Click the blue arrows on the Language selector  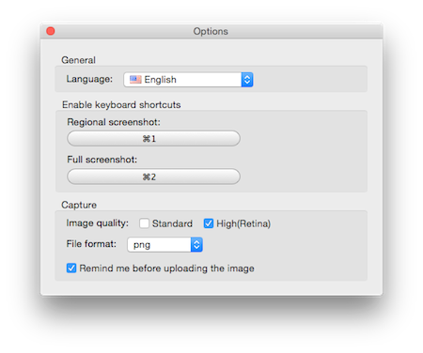pos(247,80)
